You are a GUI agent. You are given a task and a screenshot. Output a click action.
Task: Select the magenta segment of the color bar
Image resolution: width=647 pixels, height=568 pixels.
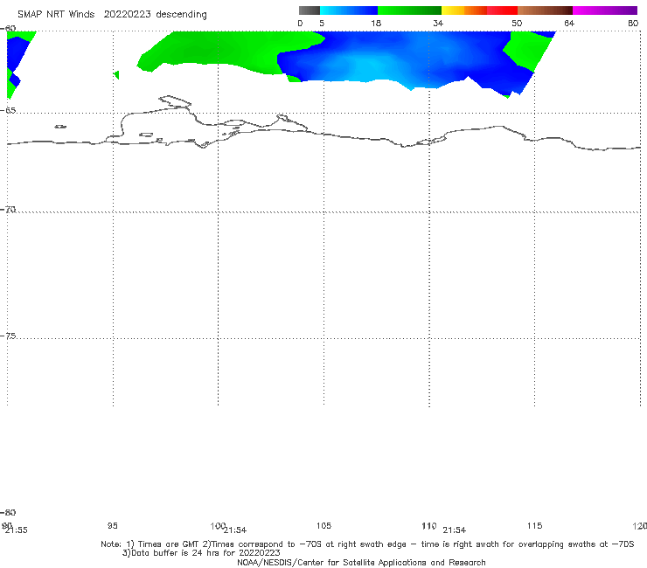pos(604,10)
